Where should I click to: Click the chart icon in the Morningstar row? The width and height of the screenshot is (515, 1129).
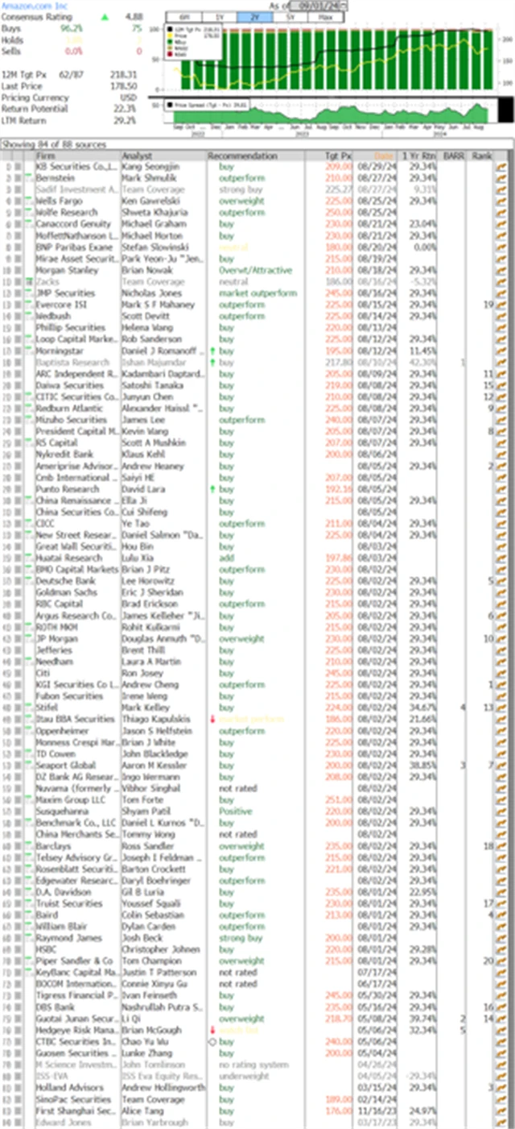pyautogui.click(x=501, y=351)
